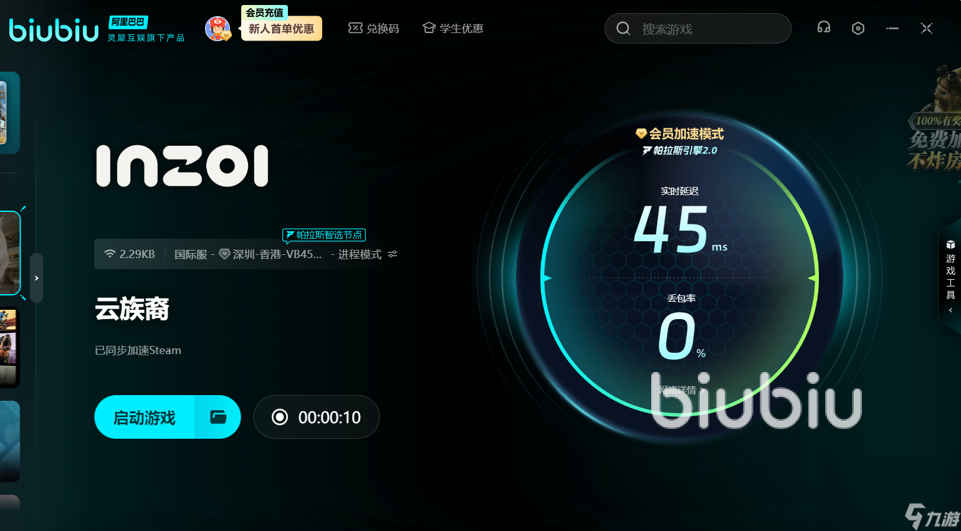This screenshot has height=531, width=961.
Task: Open 网络详情 network details
Action: 681,390
